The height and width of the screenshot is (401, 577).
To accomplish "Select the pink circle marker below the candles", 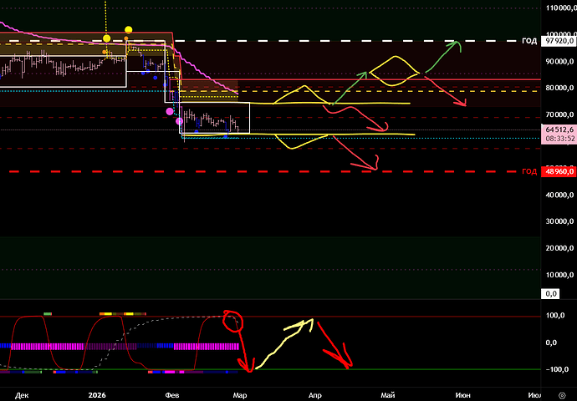I will 170,111.
